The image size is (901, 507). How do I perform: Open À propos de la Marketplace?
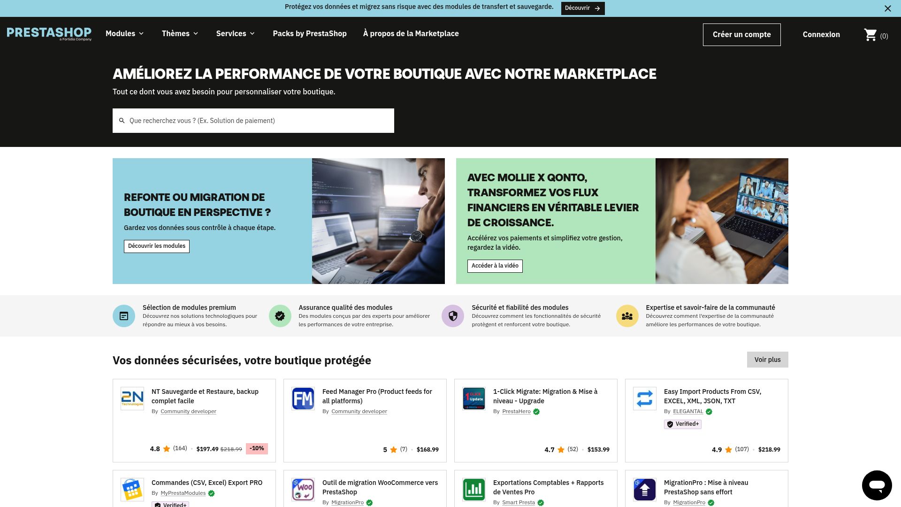411,33
